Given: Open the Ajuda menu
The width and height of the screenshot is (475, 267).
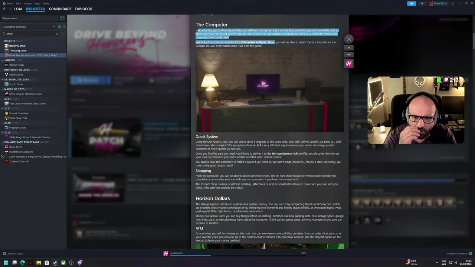Looking at the screenshot, I should click(46, 3).
